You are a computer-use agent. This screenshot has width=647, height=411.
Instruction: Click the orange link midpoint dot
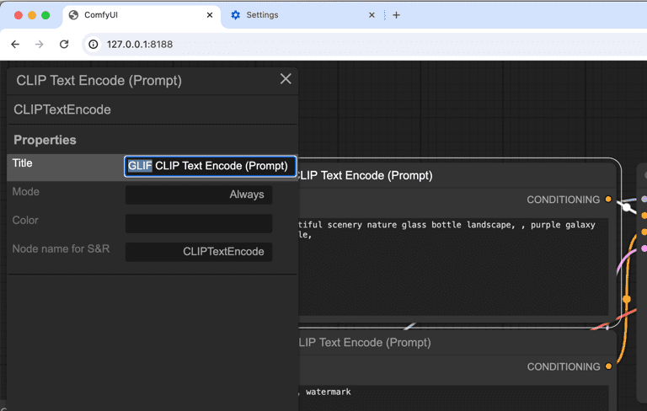627,299
